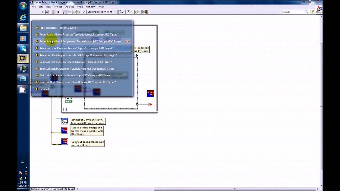Click the Step Over button

coord(79,12)
